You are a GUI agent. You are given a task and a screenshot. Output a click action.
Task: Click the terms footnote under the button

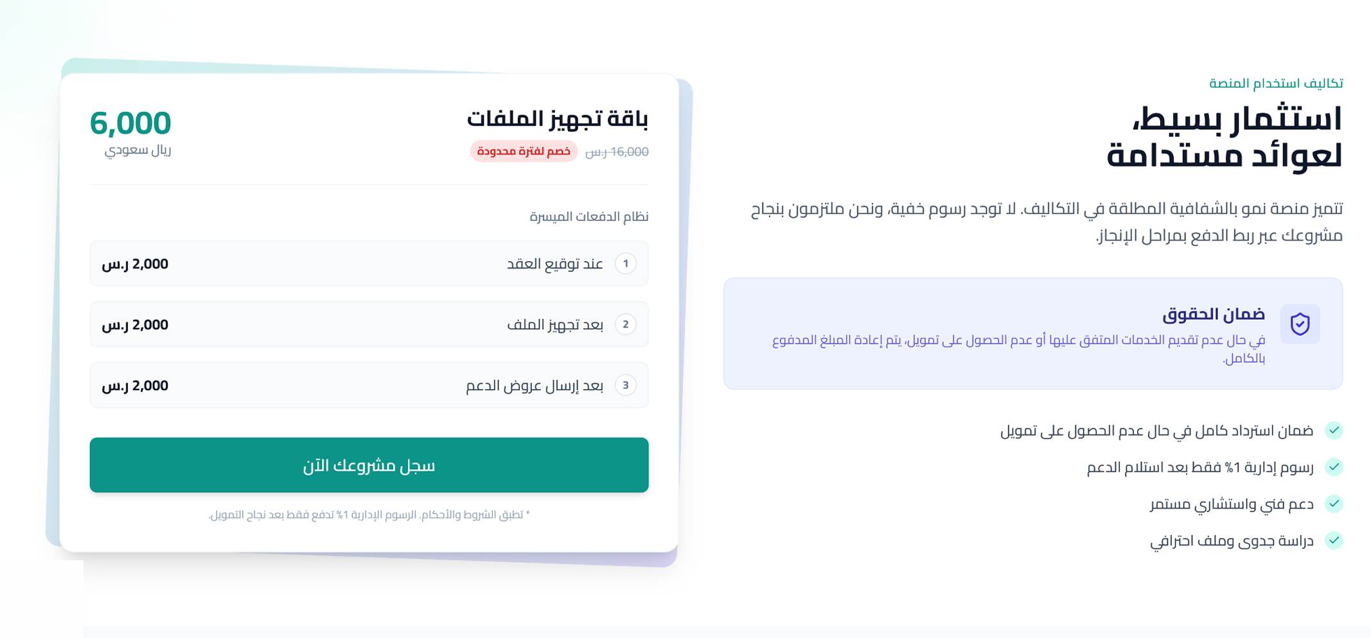pos(369,515)
